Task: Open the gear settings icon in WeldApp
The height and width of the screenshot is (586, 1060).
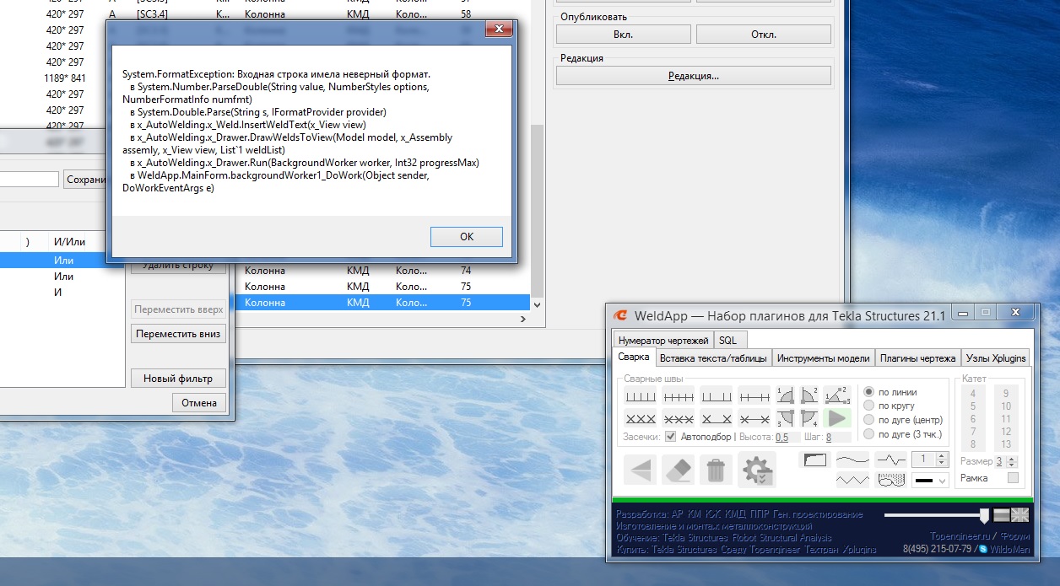Action: [755, 470]
